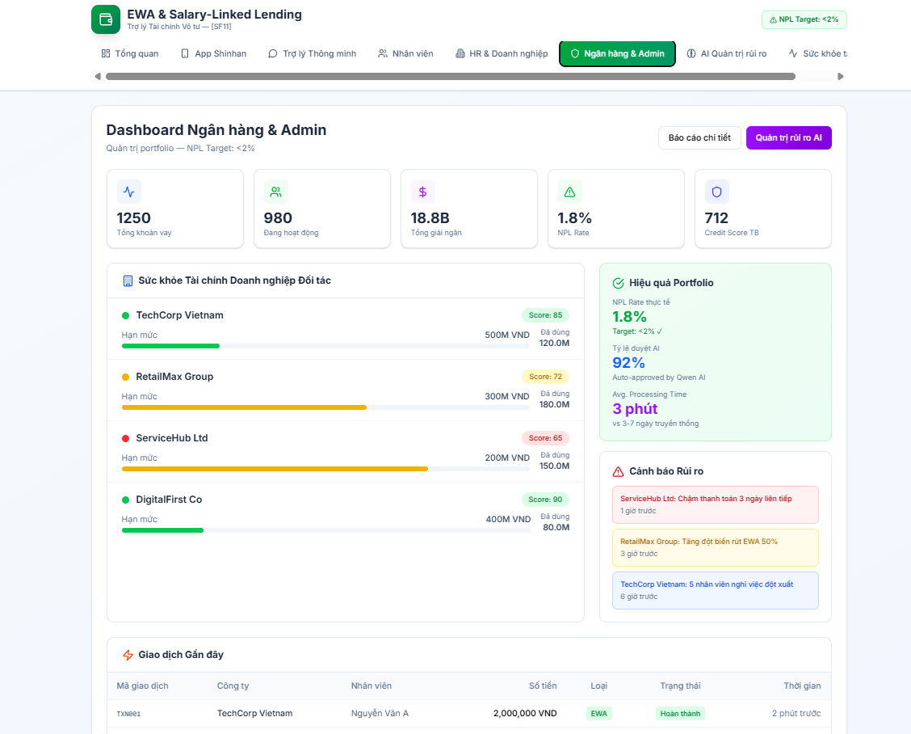Click the Trạng thái column header

(680, 686)
